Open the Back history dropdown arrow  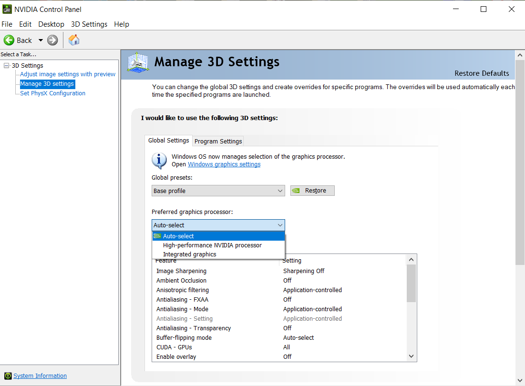tap(41, 41)
